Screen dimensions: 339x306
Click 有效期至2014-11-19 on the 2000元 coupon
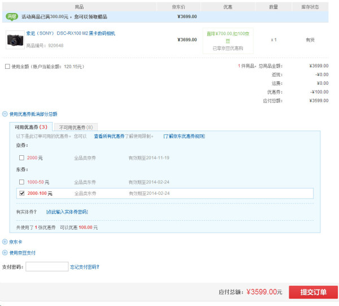149,158
